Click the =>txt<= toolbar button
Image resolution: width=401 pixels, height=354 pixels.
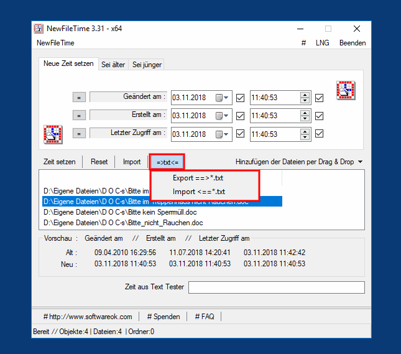(167, 162)
